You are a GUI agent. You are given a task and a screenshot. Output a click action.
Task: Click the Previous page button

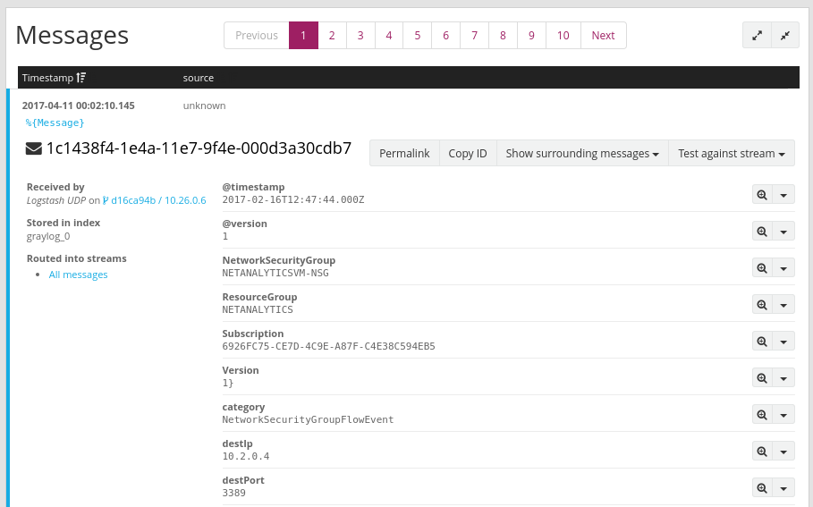(x=257, y=35)
